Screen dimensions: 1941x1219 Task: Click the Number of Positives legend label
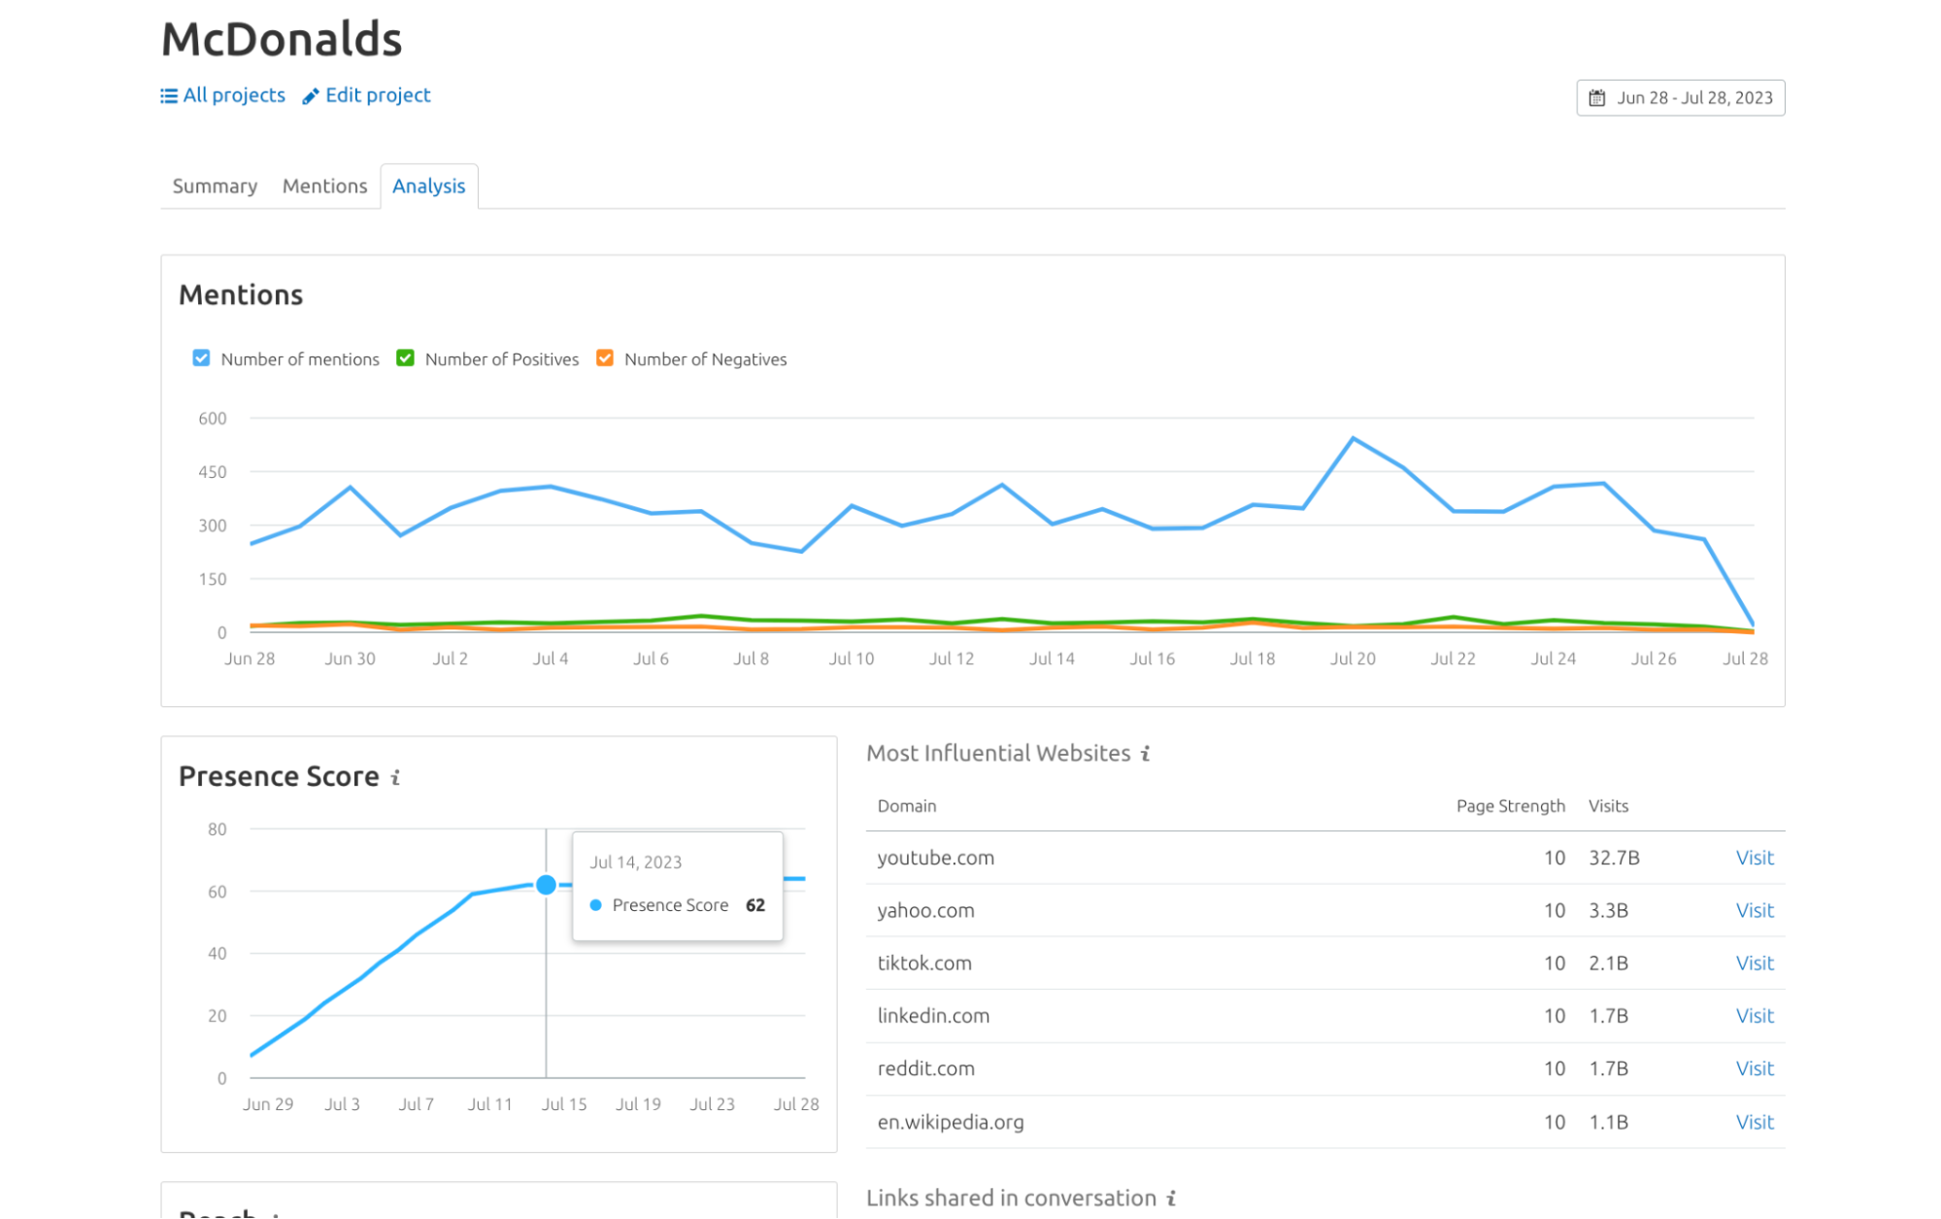tap(502, 359)
